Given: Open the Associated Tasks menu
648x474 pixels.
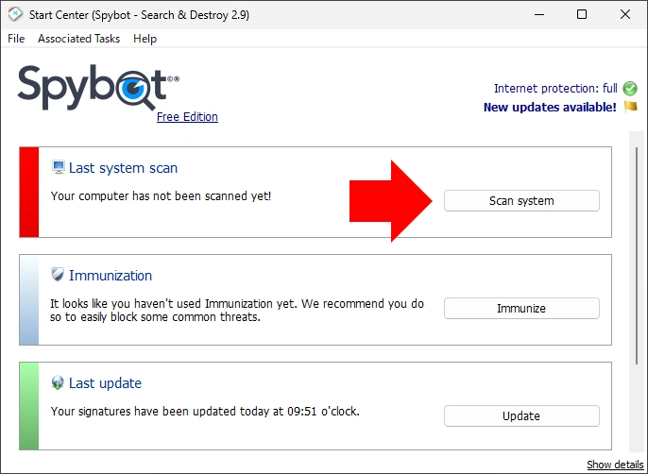Looking at the screenshot, I should click(79, 39).
